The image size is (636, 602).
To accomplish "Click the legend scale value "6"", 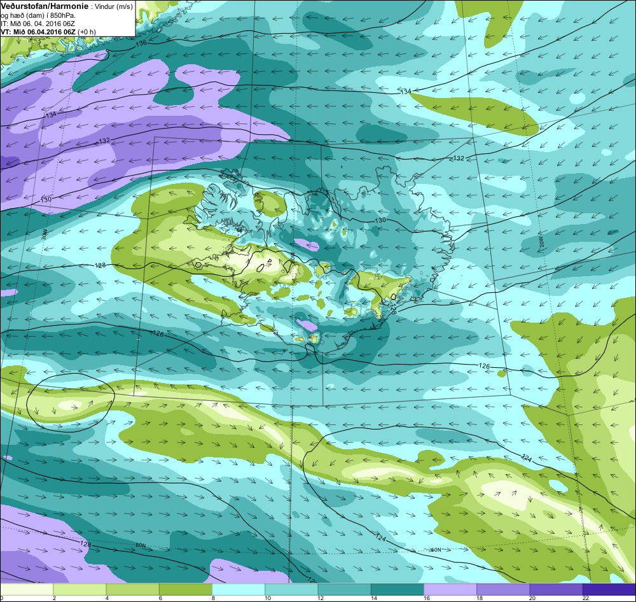I will coord(160,598).
